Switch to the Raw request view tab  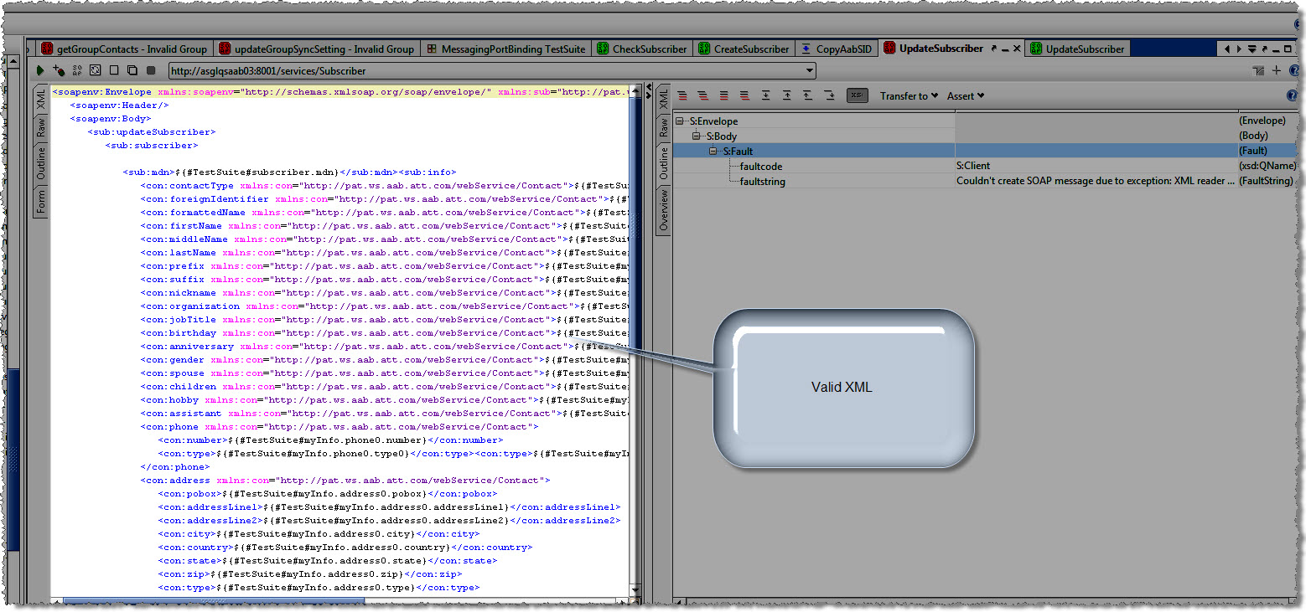41,128
